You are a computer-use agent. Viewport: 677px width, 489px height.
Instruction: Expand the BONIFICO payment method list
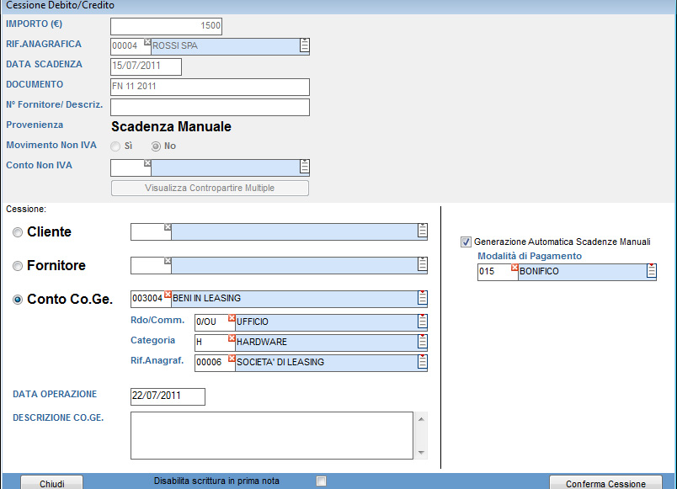(651, 271)
